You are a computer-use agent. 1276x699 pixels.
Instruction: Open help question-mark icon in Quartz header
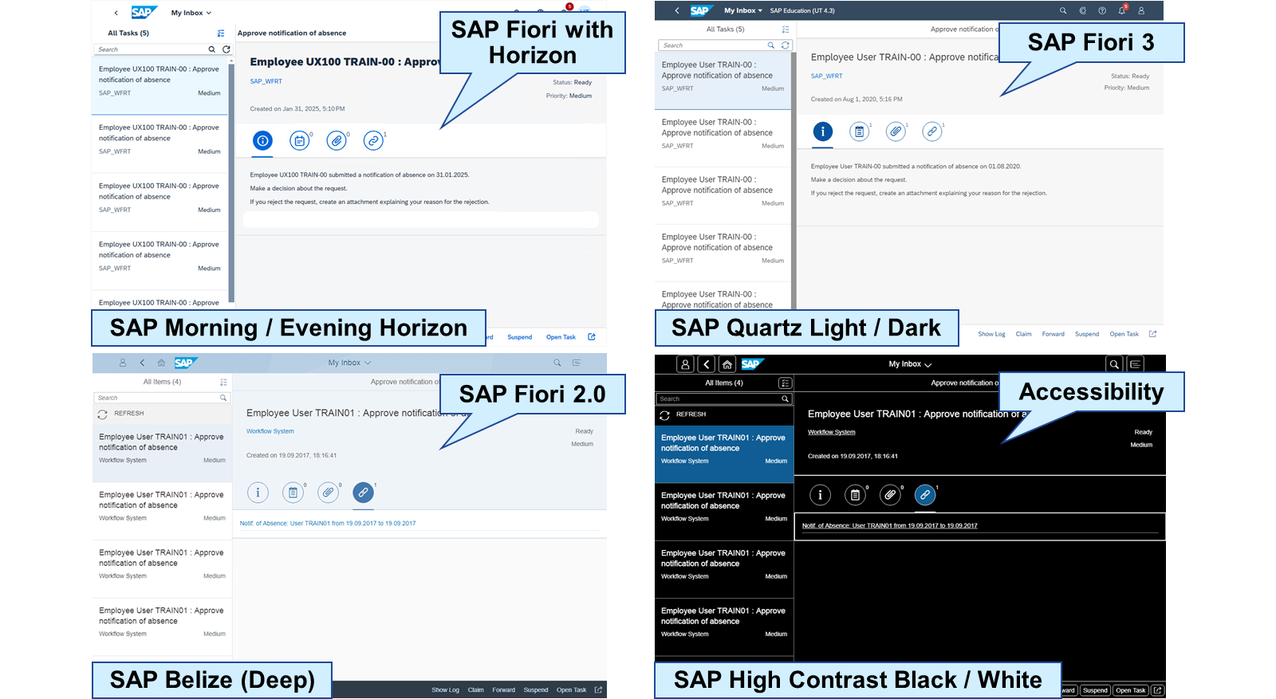[x=1102, y=10]
